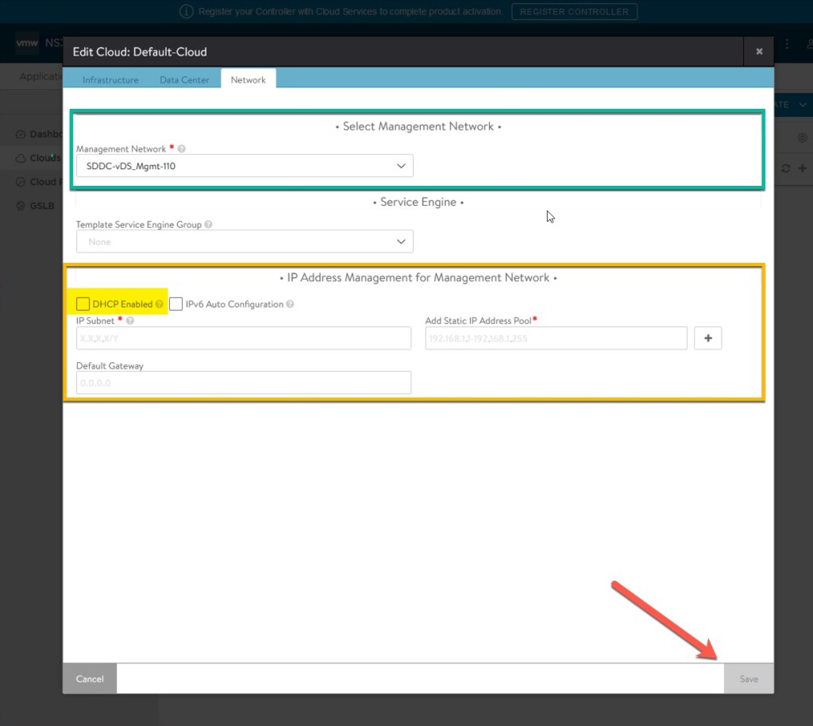Click the Register Controller button
This screenshot has width=813, height=726.
tap(574, 12)
